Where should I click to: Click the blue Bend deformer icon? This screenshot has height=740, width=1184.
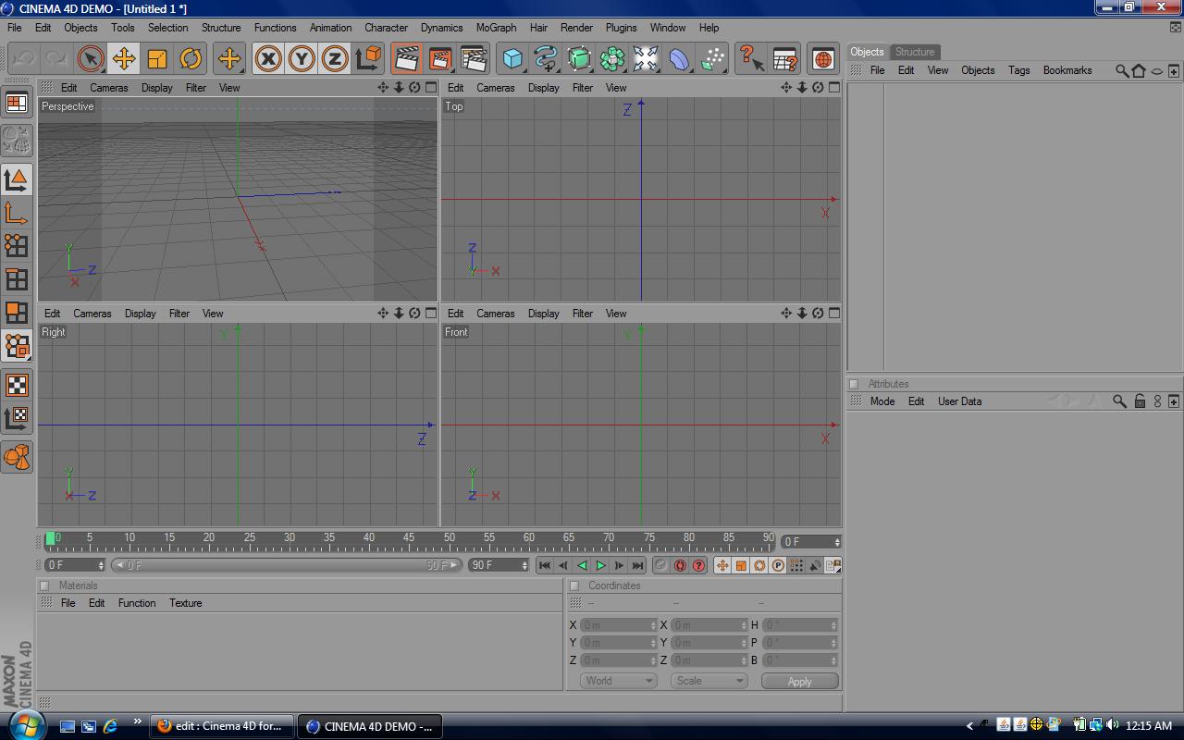tap(679, 59)
